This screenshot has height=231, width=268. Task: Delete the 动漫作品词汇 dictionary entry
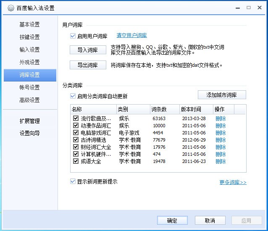[x=221, y=126]
